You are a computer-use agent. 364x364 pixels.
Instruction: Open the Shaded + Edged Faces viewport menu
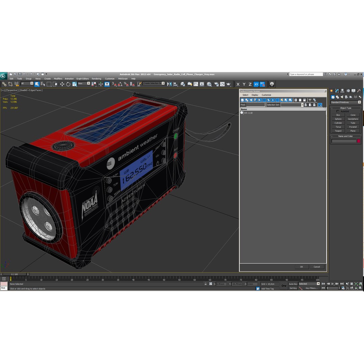pyautogui.click(x=31, y=90)
